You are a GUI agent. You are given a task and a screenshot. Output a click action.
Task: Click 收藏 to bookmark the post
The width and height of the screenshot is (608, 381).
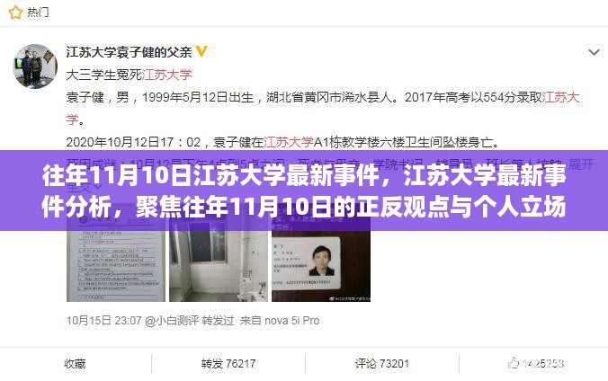pyautogui.click(x=75, y=364)
